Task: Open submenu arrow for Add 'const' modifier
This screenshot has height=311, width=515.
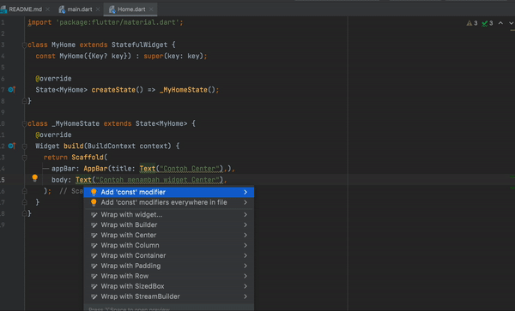Action: [x=245, y=192]
